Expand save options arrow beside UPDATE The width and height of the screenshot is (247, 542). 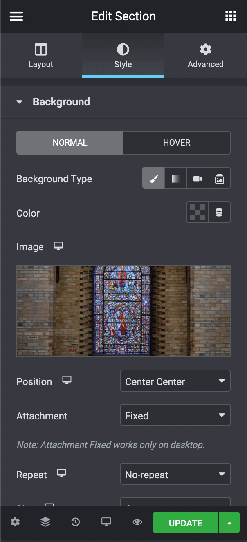coord(229,523)
